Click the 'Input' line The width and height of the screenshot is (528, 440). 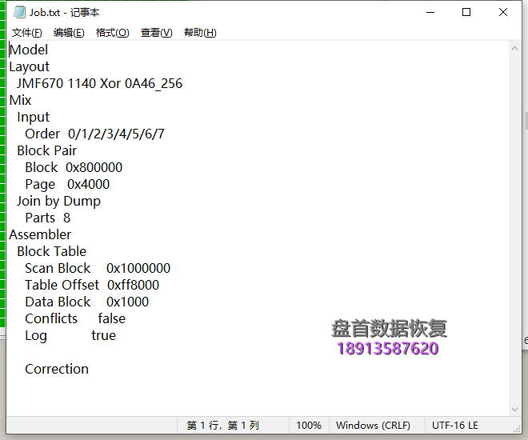pos(34,117)
